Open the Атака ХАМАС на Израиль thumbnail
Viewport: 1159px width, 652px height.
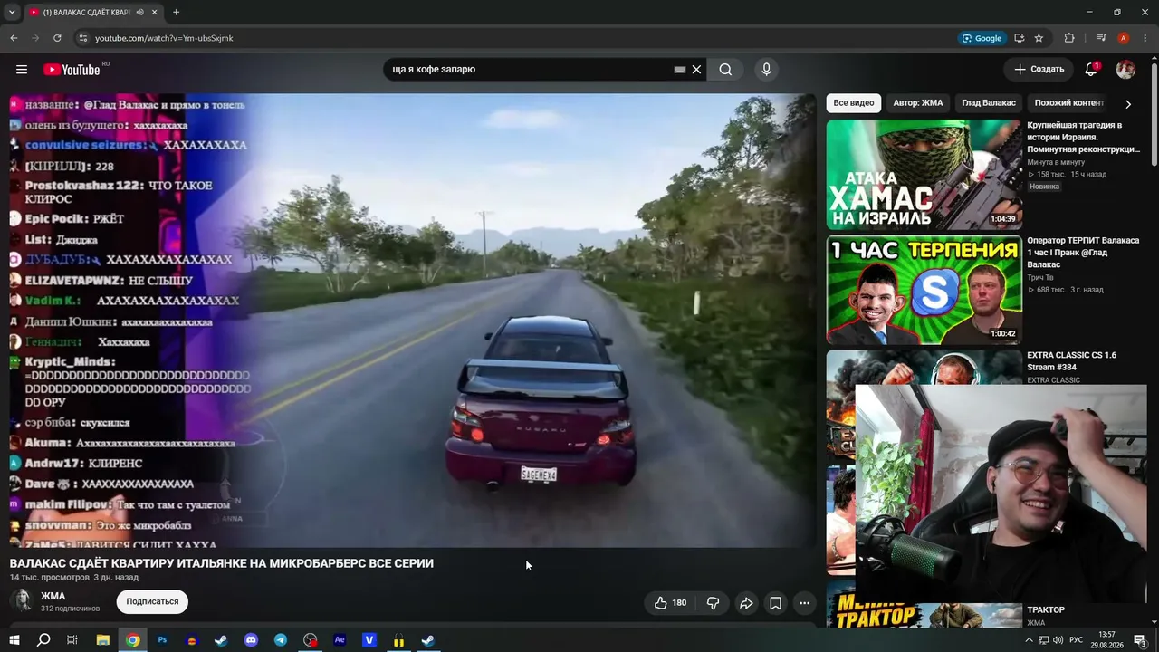(924, 174)
